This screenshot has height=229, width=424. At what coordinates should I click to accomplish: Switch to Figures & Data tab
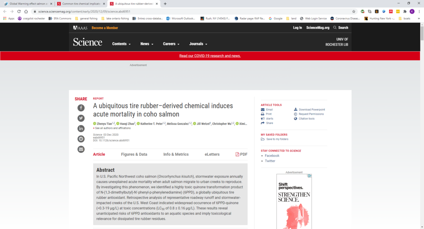click(134, 154)
